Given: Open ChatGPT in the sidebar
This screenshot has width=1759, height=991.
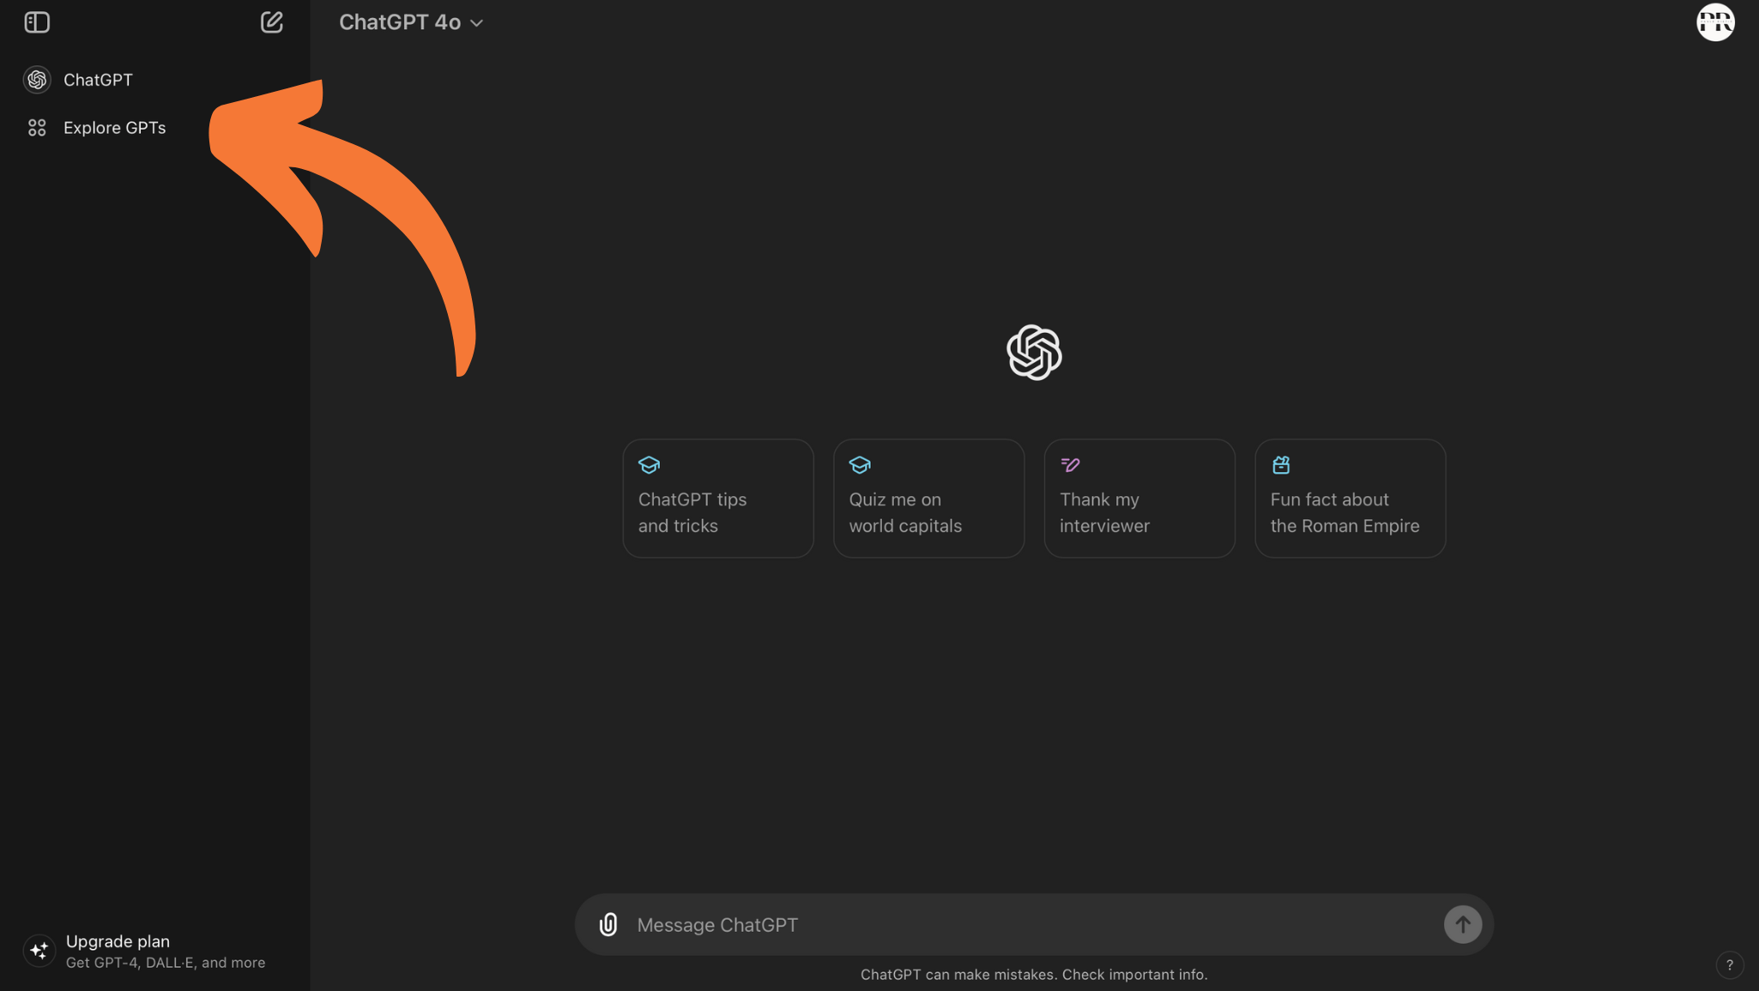Looking at the screenshot, I should tap(98, 80).
